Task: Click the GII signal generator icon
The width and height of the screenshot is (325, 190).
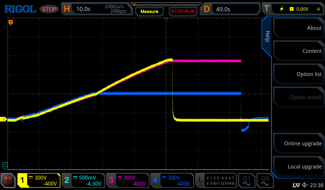Action: [264, 180]
